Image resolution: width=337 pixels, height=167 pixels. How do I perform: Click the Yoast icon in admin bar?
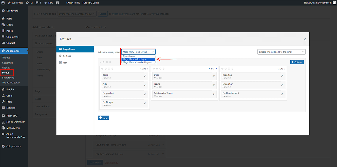pyautogui.click(x=58, y=3)
